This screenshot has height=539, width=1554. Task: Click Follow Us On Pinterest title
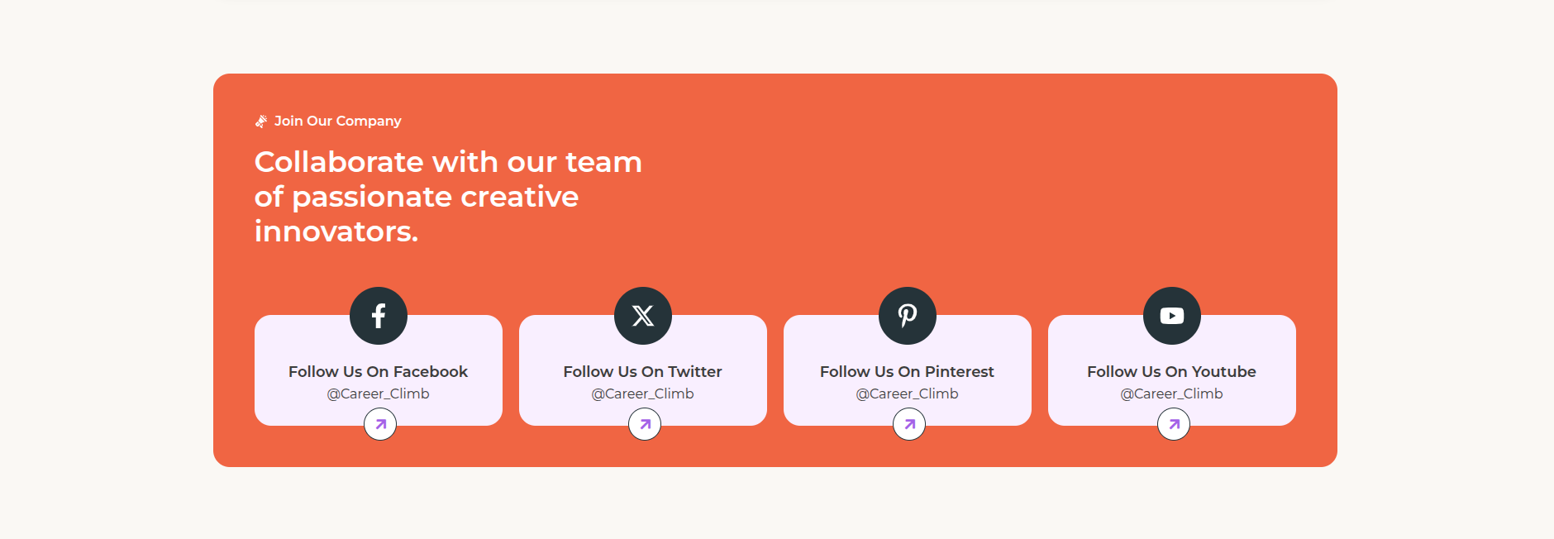tap(908, 372)
